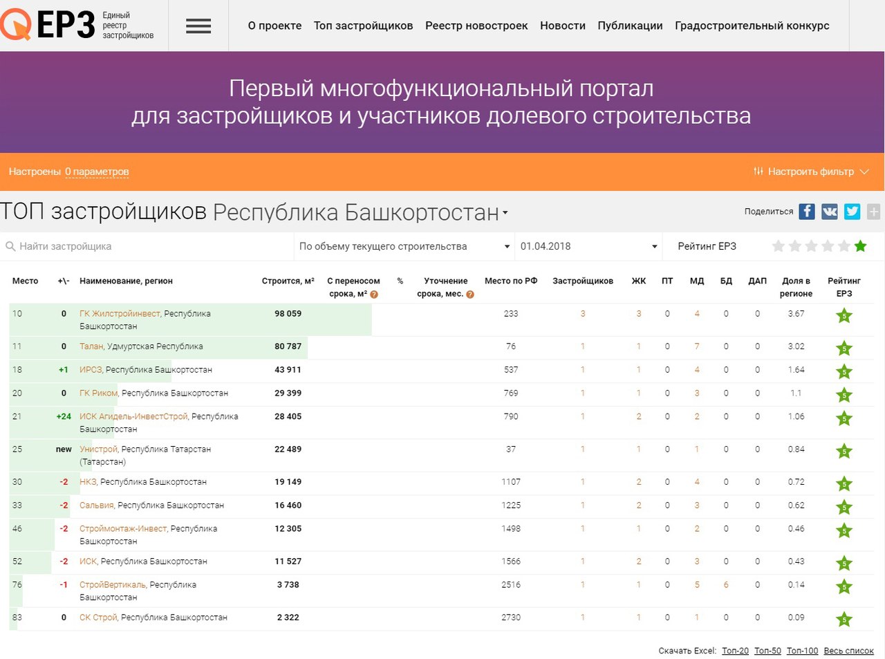885x659 pixels.
Task: Open developer link 'Строймонтаж-Инвест'
Action: (x=123, y=529)
